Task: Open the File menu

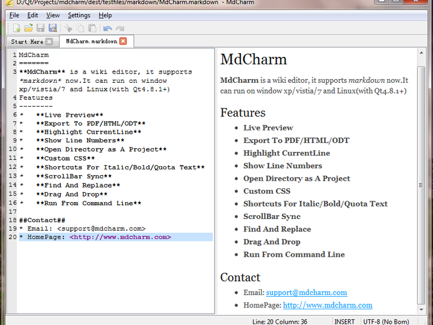Action: [x=14, y=15]
